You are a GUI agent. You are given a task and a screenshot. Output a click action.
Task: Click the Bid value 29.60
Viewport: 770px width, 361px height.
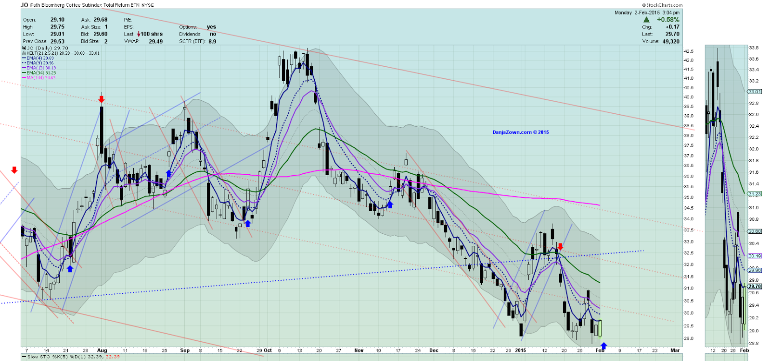click(101, 34)
